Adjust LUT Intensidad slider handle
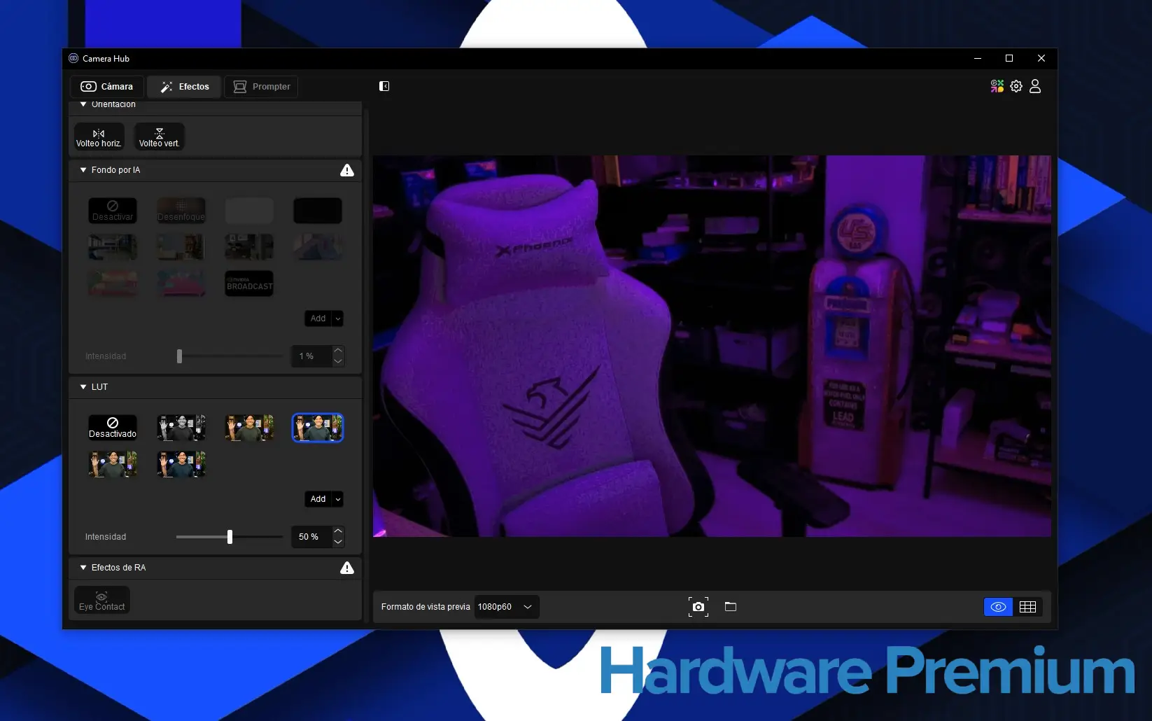The width and height of the screenshot is (1152, 721). click(230, 537)
